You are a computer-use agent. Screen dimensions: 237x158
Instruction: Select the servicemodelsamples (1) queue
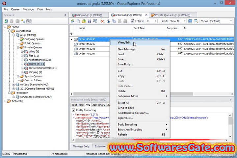coord(42,68)
